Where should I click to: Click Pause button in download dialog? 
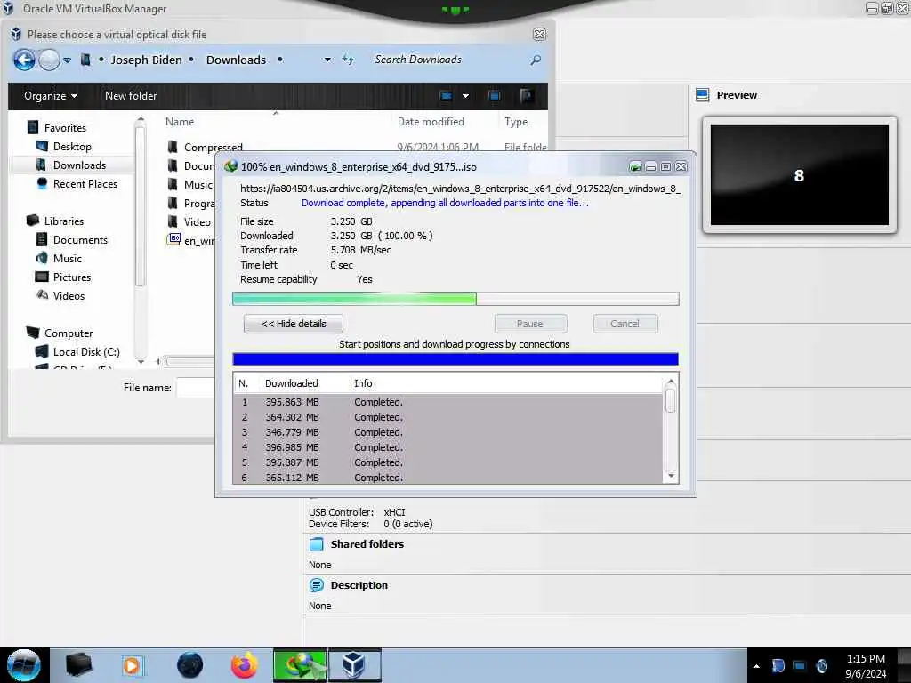click(x=530, y=324)
